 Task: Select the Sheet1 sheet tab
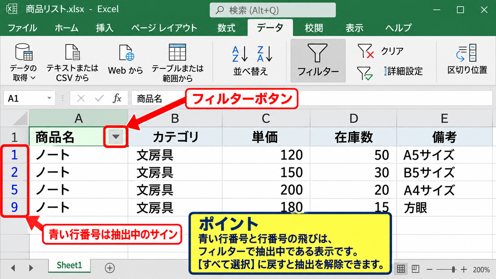click(69, 265)
